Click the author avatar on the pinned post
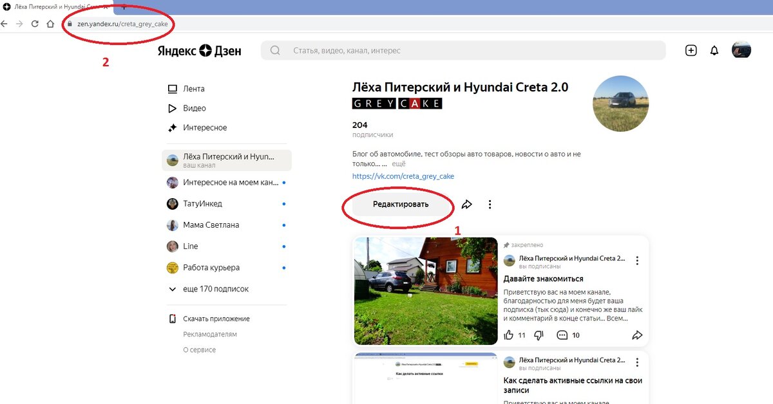The width and height of the screenshot is (773, 404). pyautogui.click(x=509, y=261)
